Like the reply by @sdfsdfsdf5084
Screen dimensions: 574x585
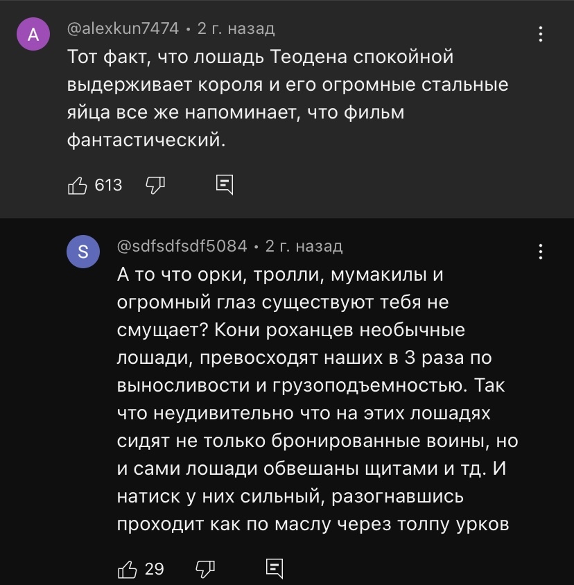coord(128,569)
